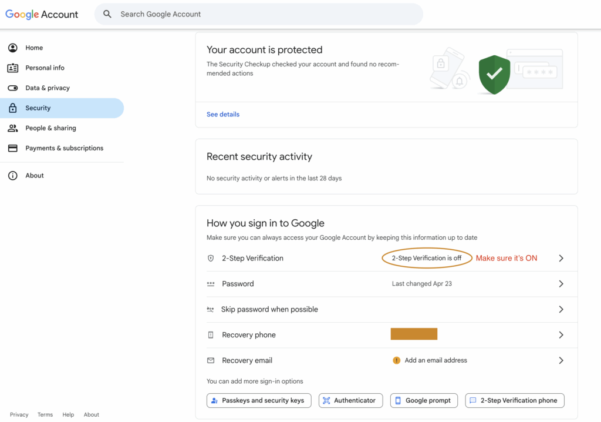Select the Personal info ID card icon
The width and height of the screenshot is (601, 422).
coord(13,68)
